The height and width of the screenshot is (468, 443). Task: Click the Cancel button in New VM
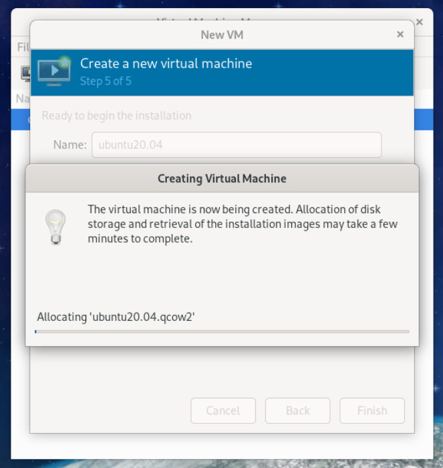coord(223,411)
